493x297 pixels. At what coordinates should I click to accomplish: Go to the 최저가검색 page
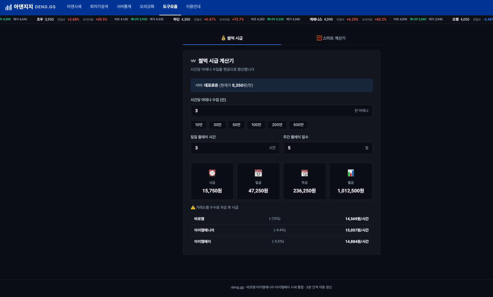point(99,6)
